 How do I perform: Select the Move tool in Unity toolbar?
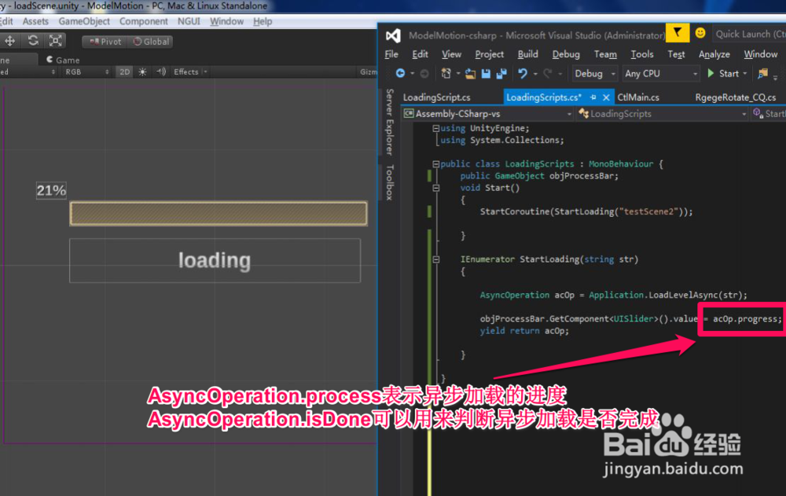(x=9, y=40)
